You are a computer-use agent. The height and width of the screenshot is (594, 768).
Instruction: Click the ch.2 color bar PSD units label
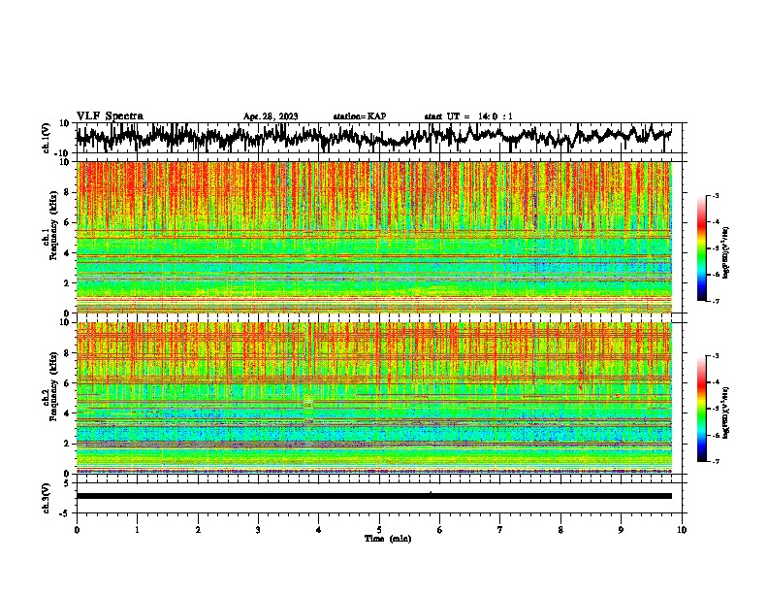coord(726,413)
